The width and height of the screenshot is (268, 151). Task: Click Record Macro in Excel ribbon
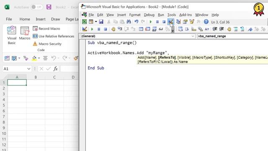46,29
